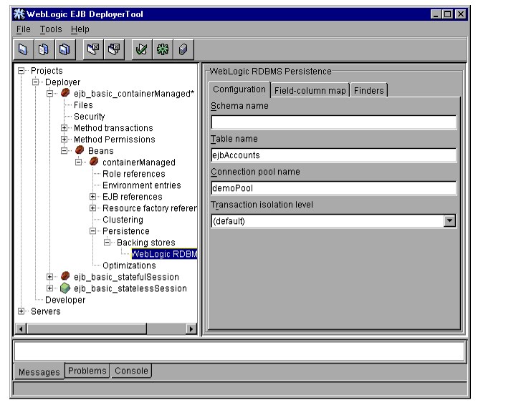Click the Close project toolbar icon
The image size is (511, 410).
tap(93, 49)
